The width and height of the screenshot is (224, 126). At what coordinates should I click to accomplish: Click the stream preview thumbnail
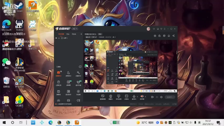point(130,66)
